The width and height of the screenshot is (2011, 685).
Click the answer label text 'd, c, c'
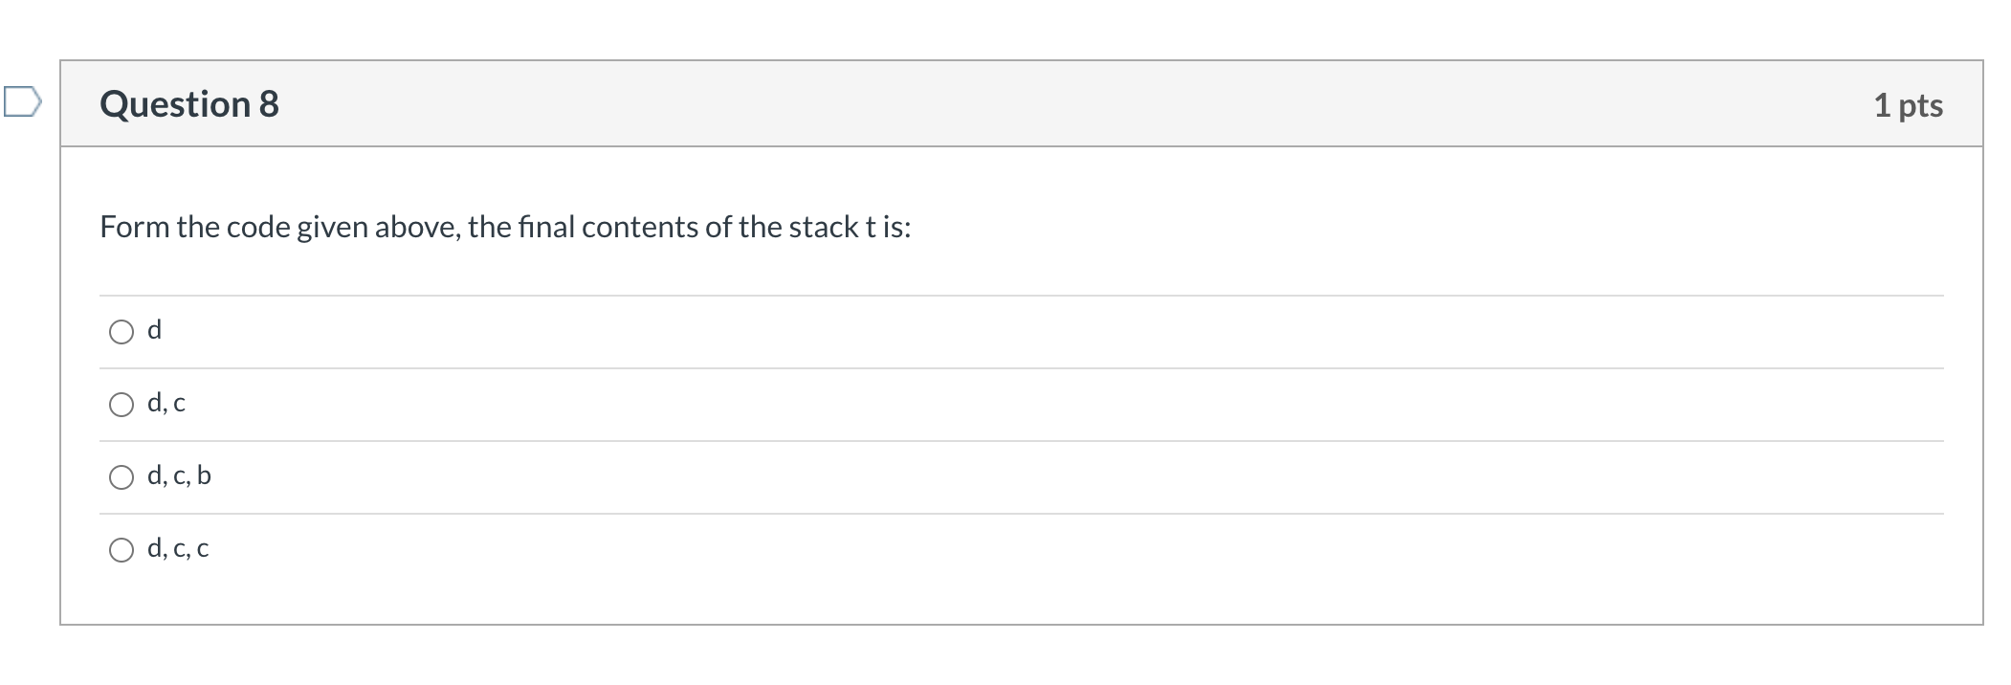[179, 548]
